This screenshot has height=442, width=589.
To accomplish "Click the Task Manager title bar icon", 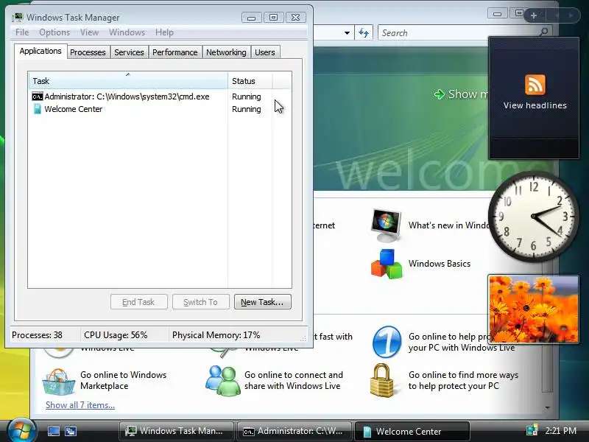I will pyautogui.click(x=17, y=17).
